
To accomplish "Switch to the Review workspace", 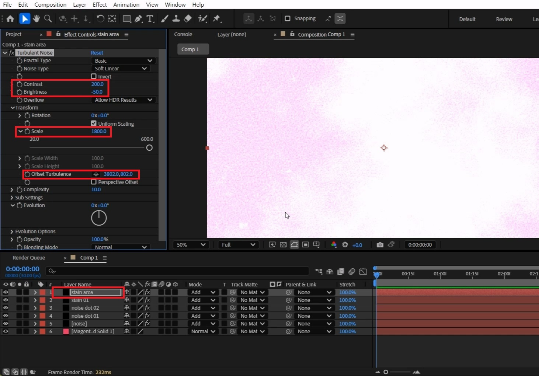I will [504, 19].
